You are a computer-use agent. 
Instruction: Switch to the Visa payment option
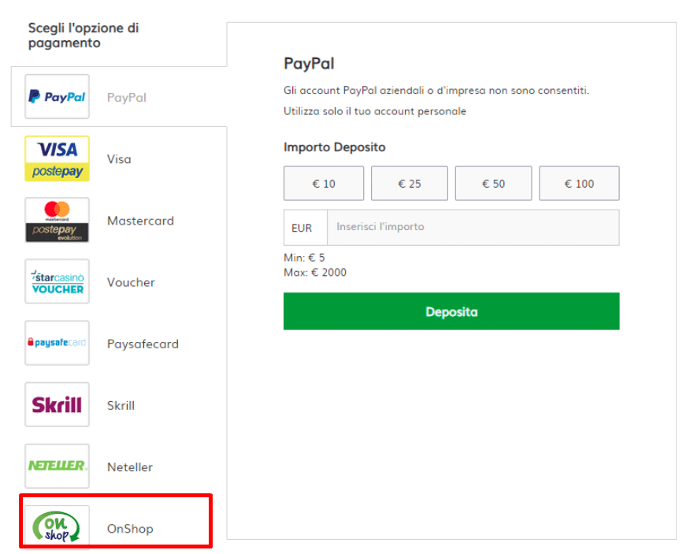pyautogui.click(x=119, y=159)
